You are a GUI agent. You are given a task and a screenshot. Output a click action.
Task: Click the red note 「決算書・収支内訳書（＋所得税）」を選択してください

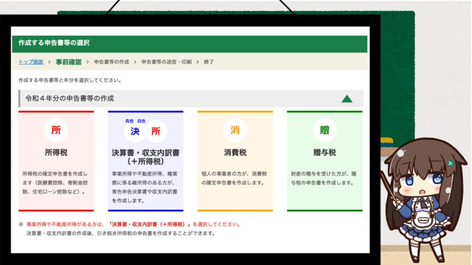[x=174, y=224]
